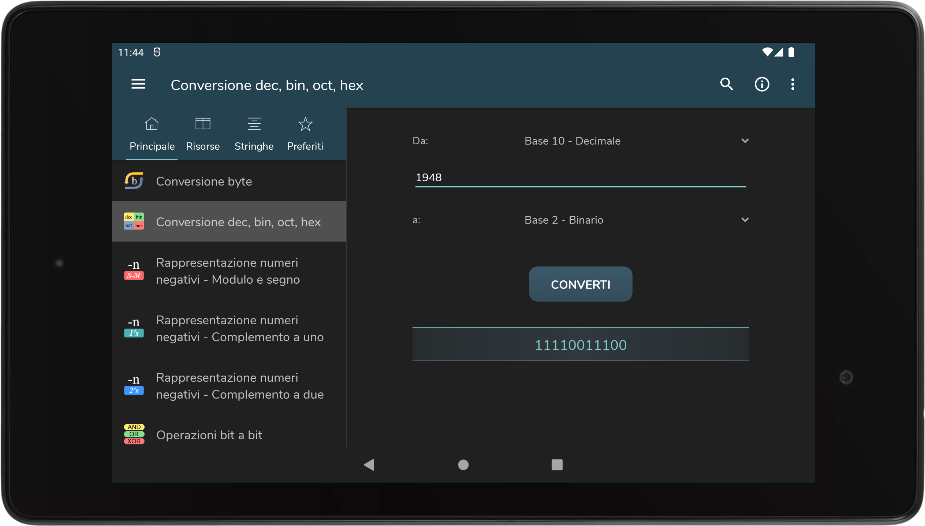
Task: Open Modulo e segno representation item
Action: point(229,271)
